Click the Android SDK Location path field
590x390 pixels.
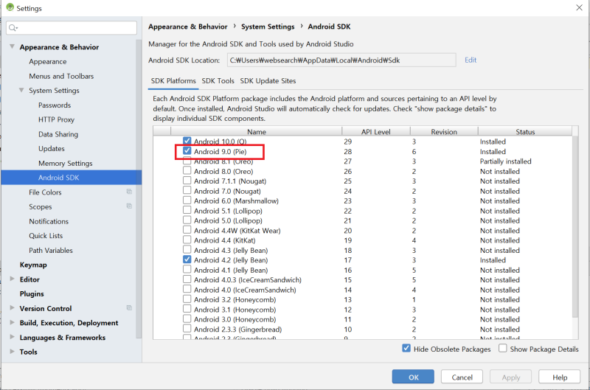[x=341, y=60]
